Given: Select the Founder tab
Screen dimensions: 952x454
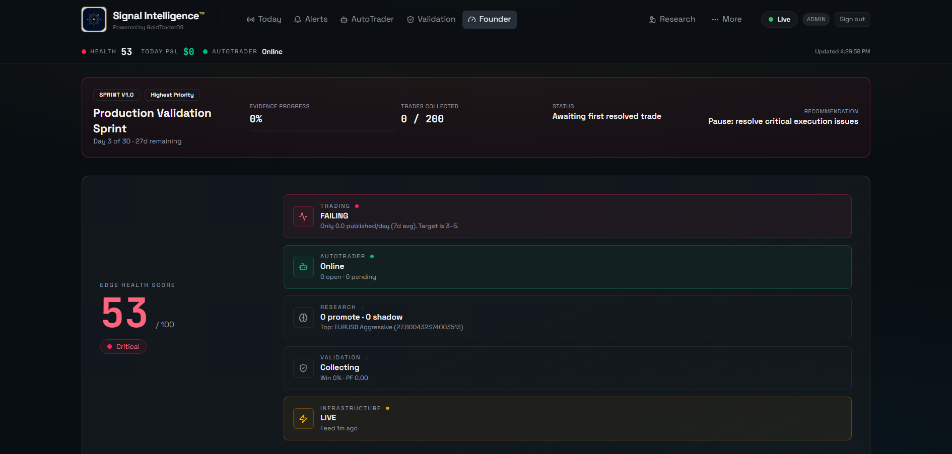Looking at the screenshot, I should point(490,19).
